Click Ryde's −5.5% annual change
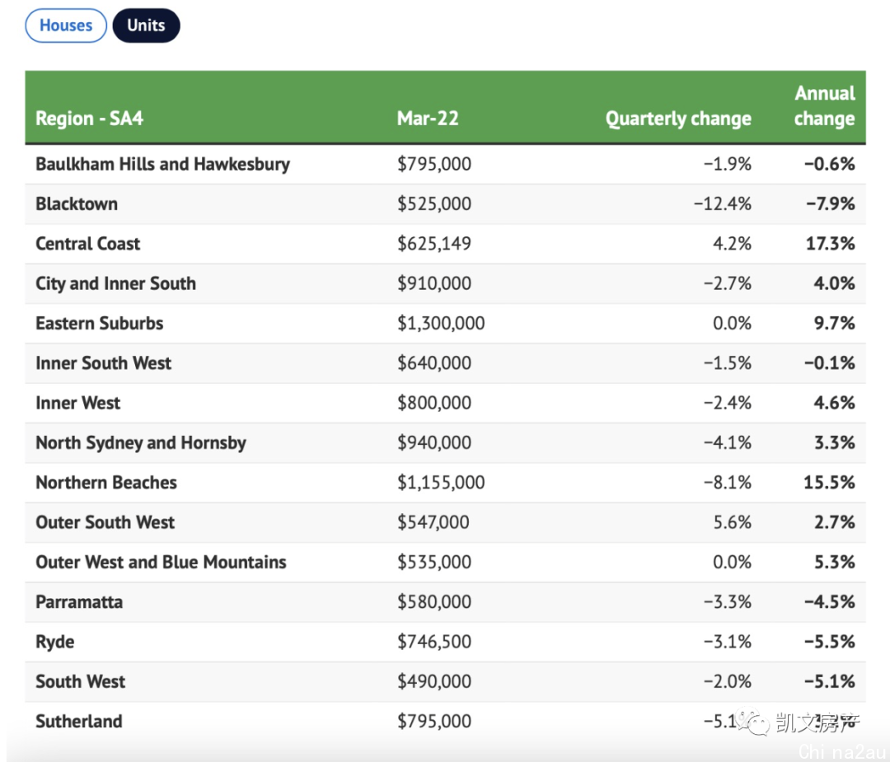 pos(830,642)
